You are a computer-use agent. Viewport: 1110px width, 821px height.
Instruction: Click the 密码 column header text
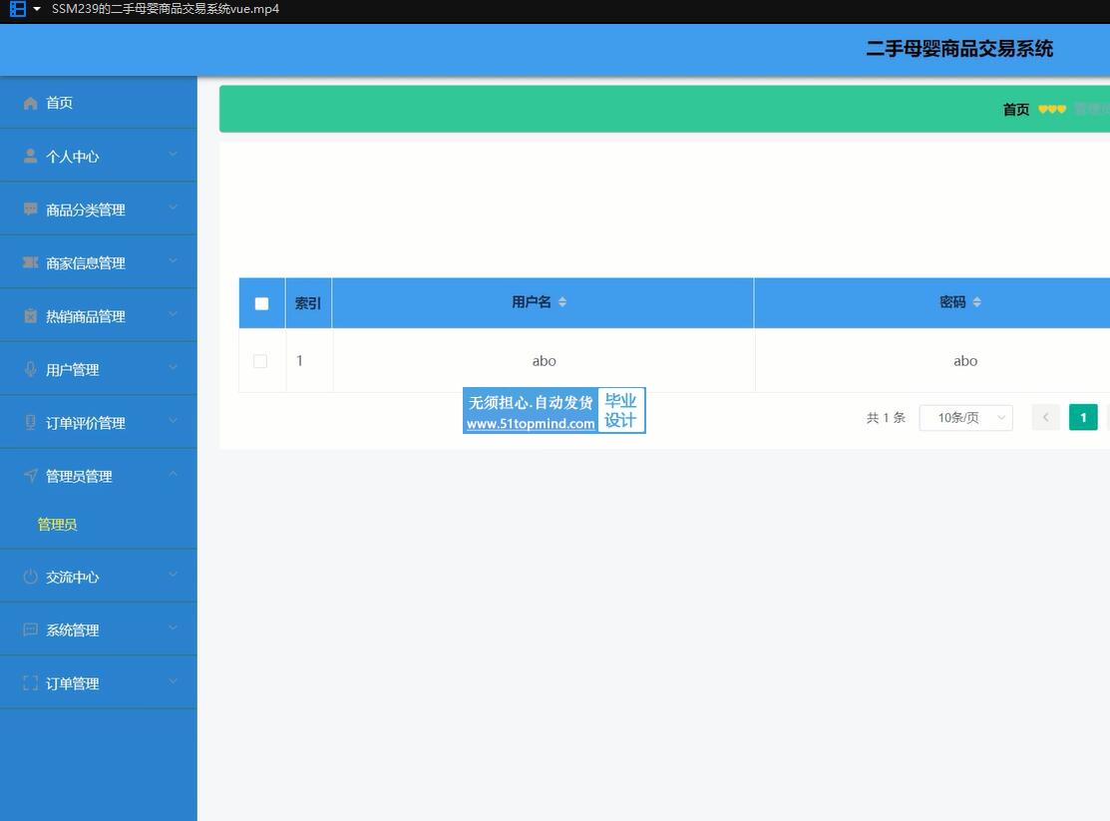tap(952, 302)
